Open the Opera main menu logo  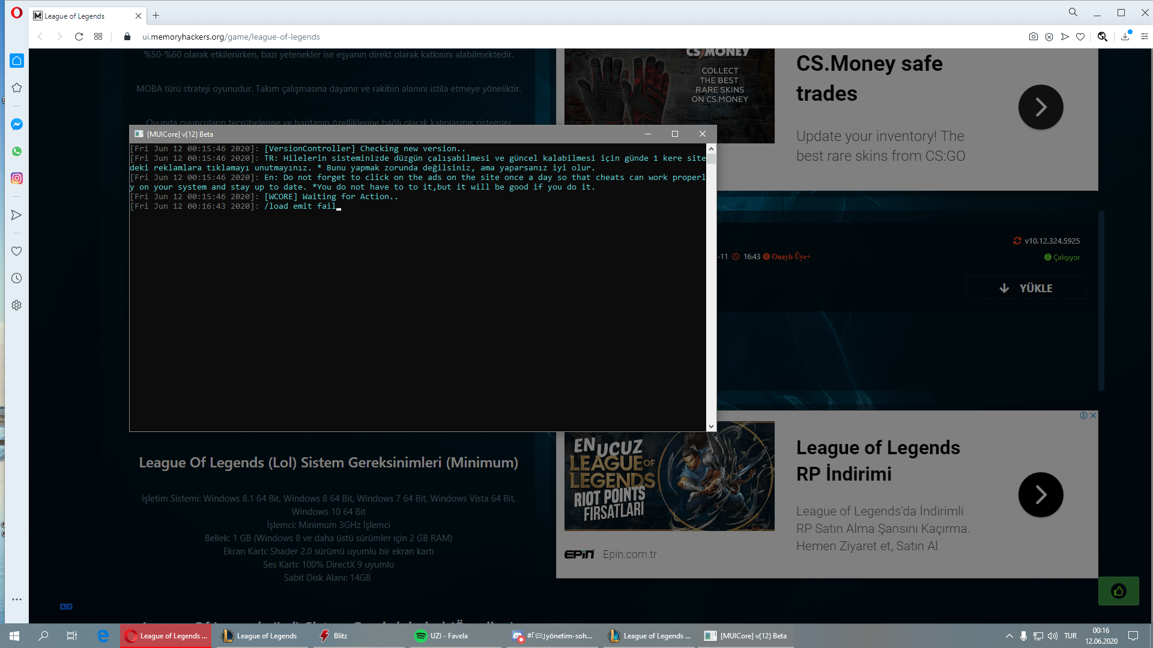[x=17, y=13]
